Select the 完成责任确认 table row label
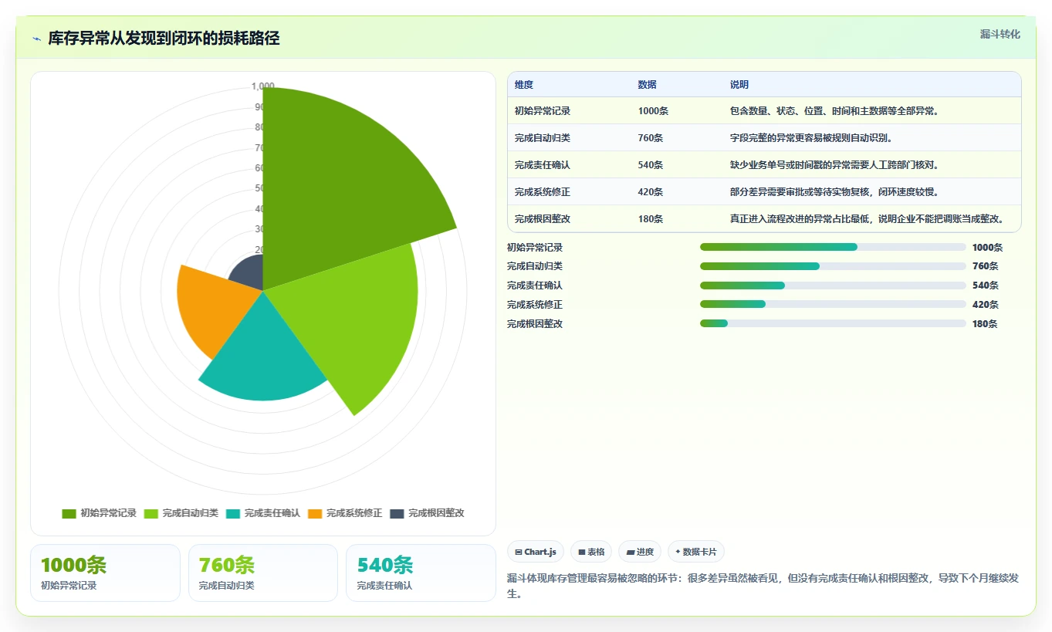Screen dimensions: 1052x632 click(x=543, y=165)
